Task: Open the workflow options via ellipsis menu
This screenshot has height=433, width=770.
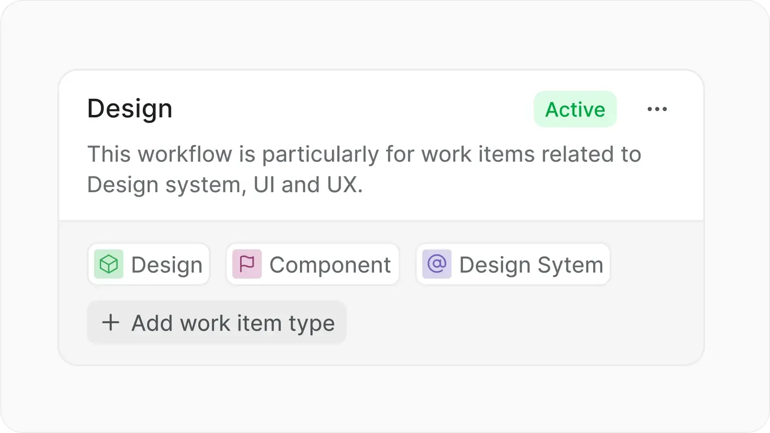Action: (x=658, y=109)
